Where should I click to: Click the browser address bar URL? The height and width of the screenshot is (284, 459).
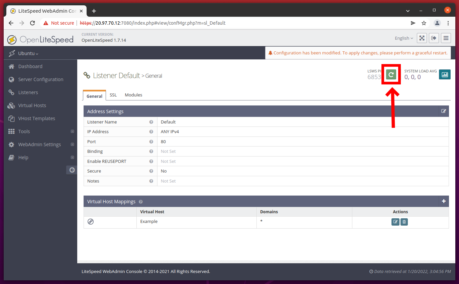point(153,23)
